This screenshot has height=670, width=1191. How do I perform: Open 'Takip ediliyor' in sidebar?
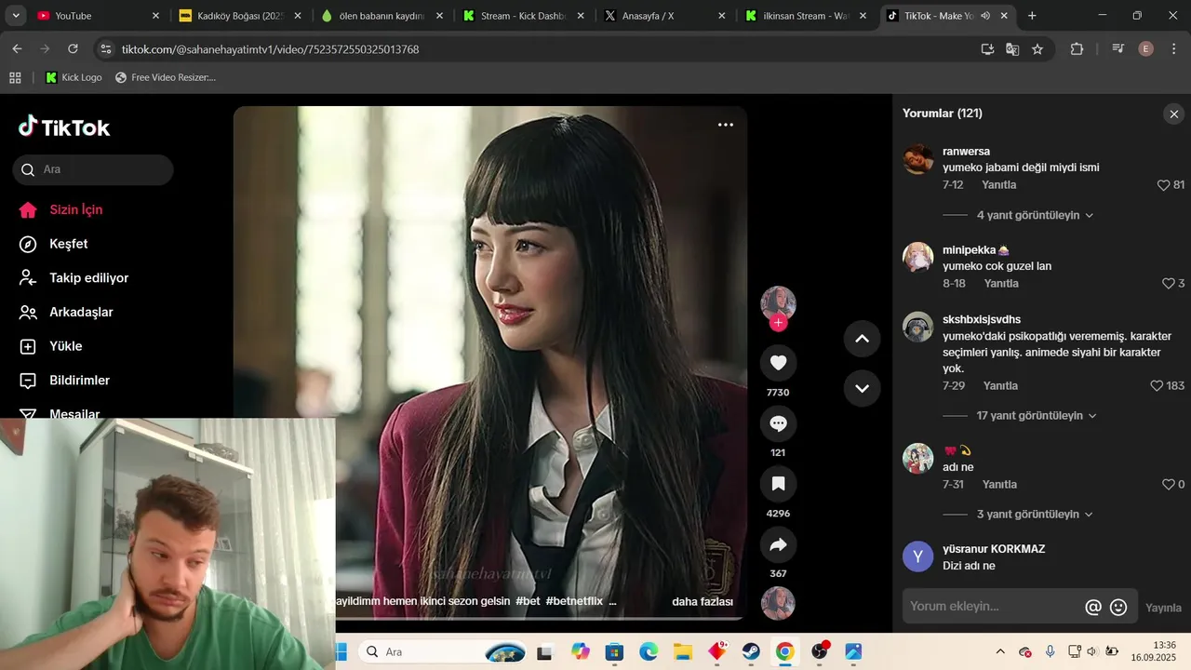click(74, 278)
